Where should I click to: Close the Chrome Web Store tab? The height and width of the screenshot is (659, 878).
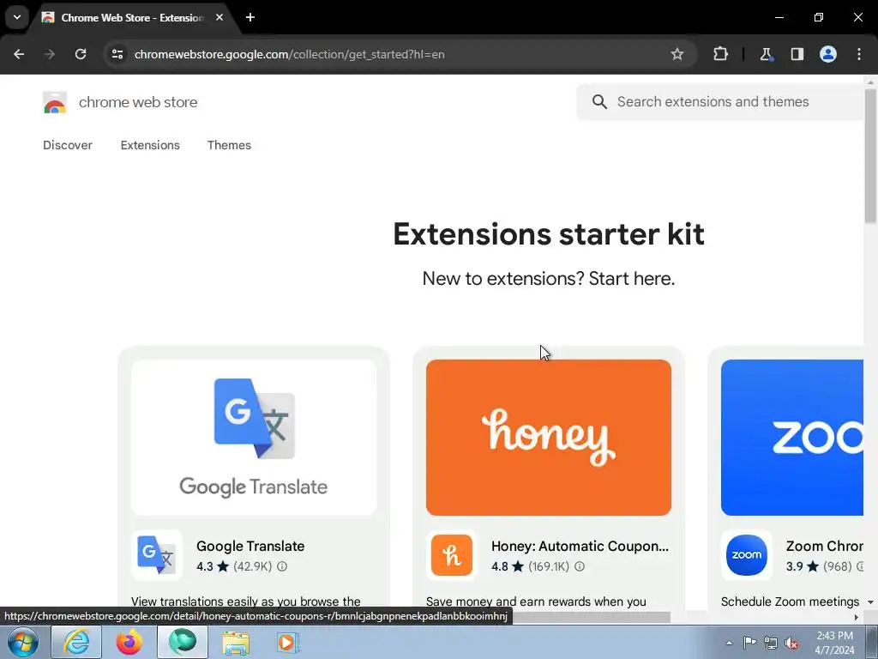[x=219, y=17]
